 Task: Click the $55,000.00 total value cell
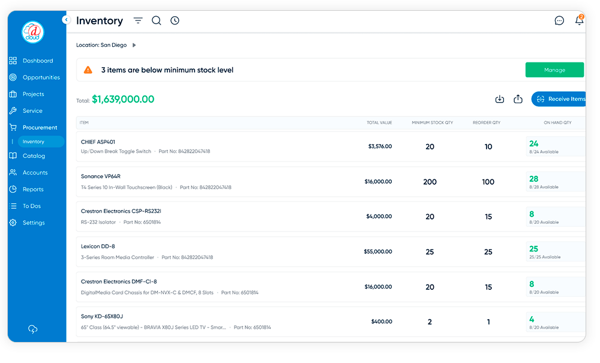pyautogui.click(x=377, y=251)
